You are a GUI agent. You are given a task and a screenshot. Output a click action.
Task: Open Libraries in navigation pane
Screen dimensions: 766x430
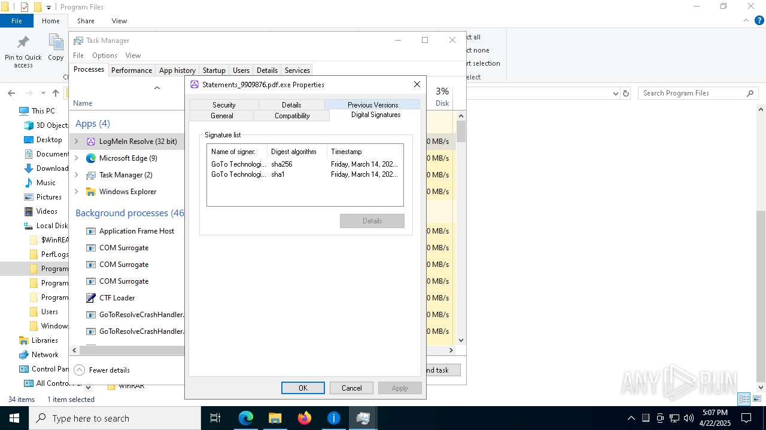tap(38, 340)
